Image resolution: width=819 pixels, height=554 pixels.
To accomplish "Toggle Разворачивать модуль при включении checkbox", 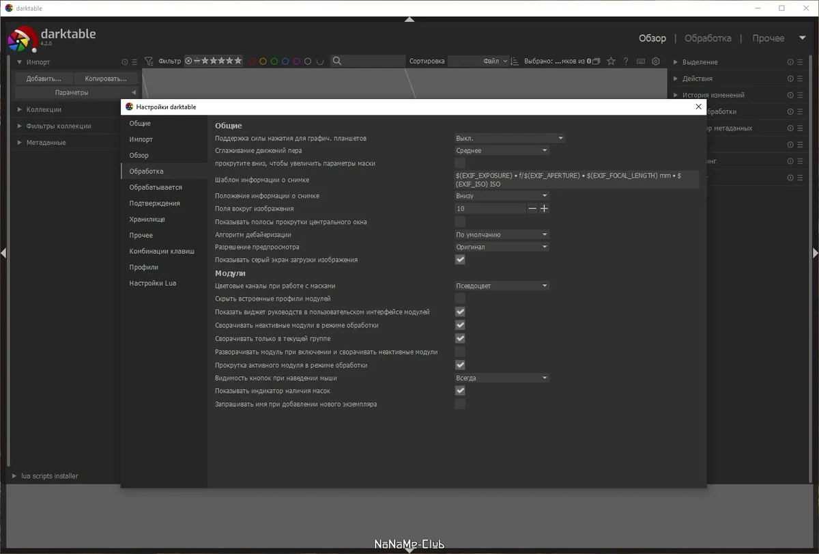I will tap(460, 351).
